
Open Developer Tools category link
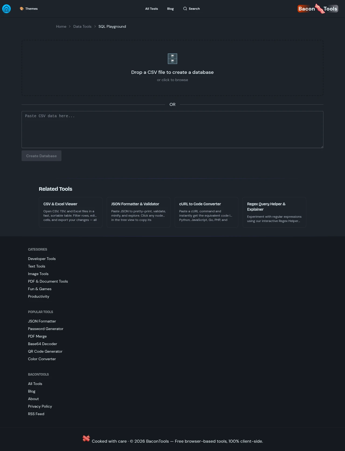pos(42,259)
